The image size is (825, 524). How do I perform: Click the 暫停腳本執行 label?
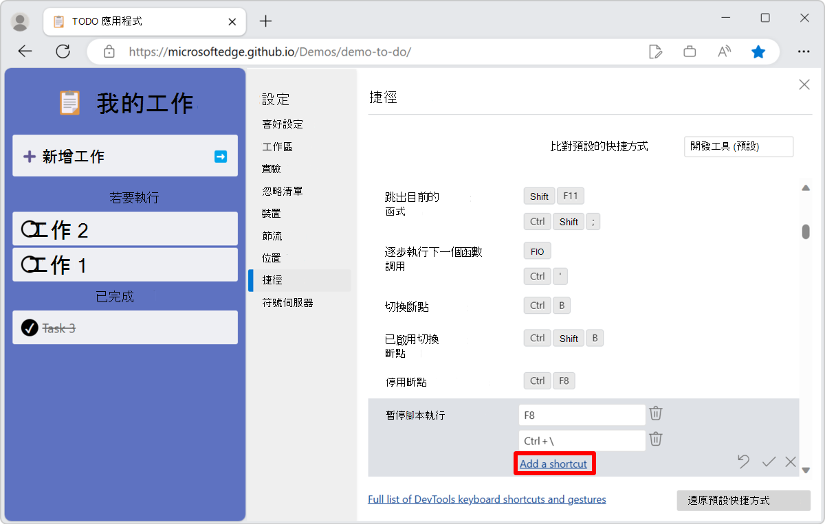pyautogui.click(x=415, y=415)
